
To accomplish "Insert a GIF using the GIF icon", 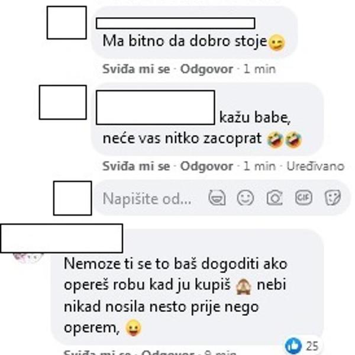I will (x=304, y=198).
